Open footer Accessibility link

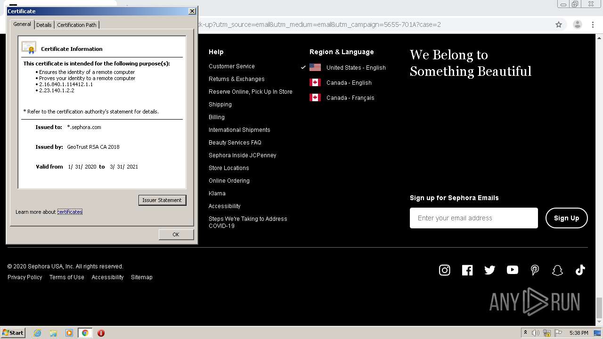(x=107, y=277)
